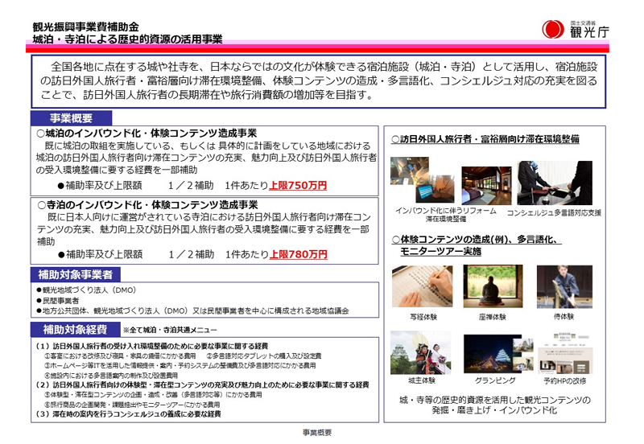Open the 座禅体験 meditation photo

click(493, 286)
